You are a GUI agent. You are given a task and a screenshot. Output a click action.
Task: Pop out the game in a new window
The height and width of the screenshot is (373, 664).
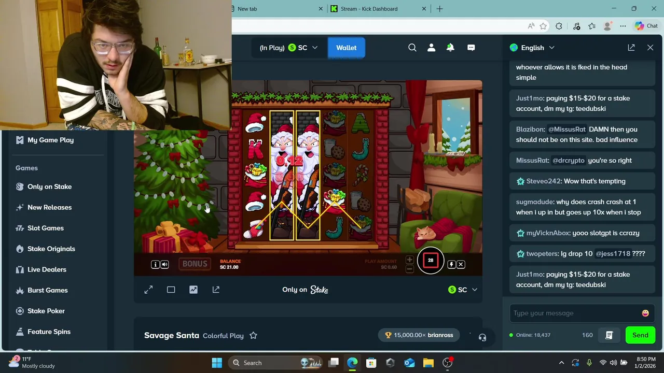click(x=216, y=290)
